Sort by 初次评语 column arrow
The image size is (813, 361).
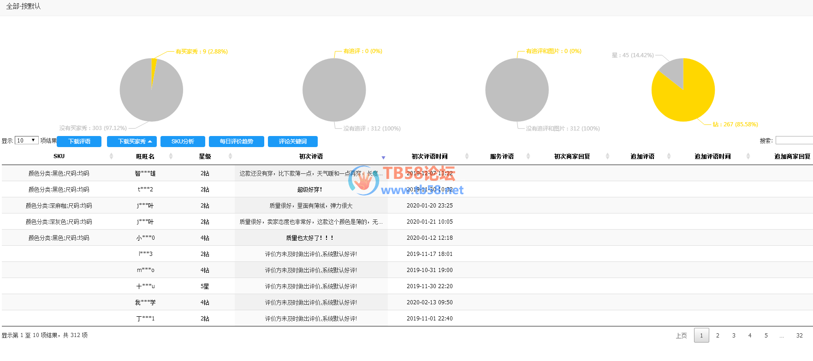point(383,158)
